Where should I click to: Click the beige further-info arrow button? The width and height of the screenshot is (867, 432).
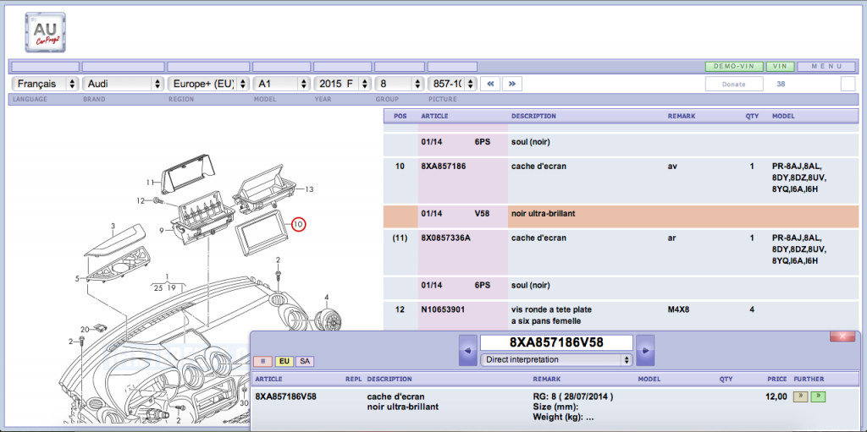click(799, 396)
